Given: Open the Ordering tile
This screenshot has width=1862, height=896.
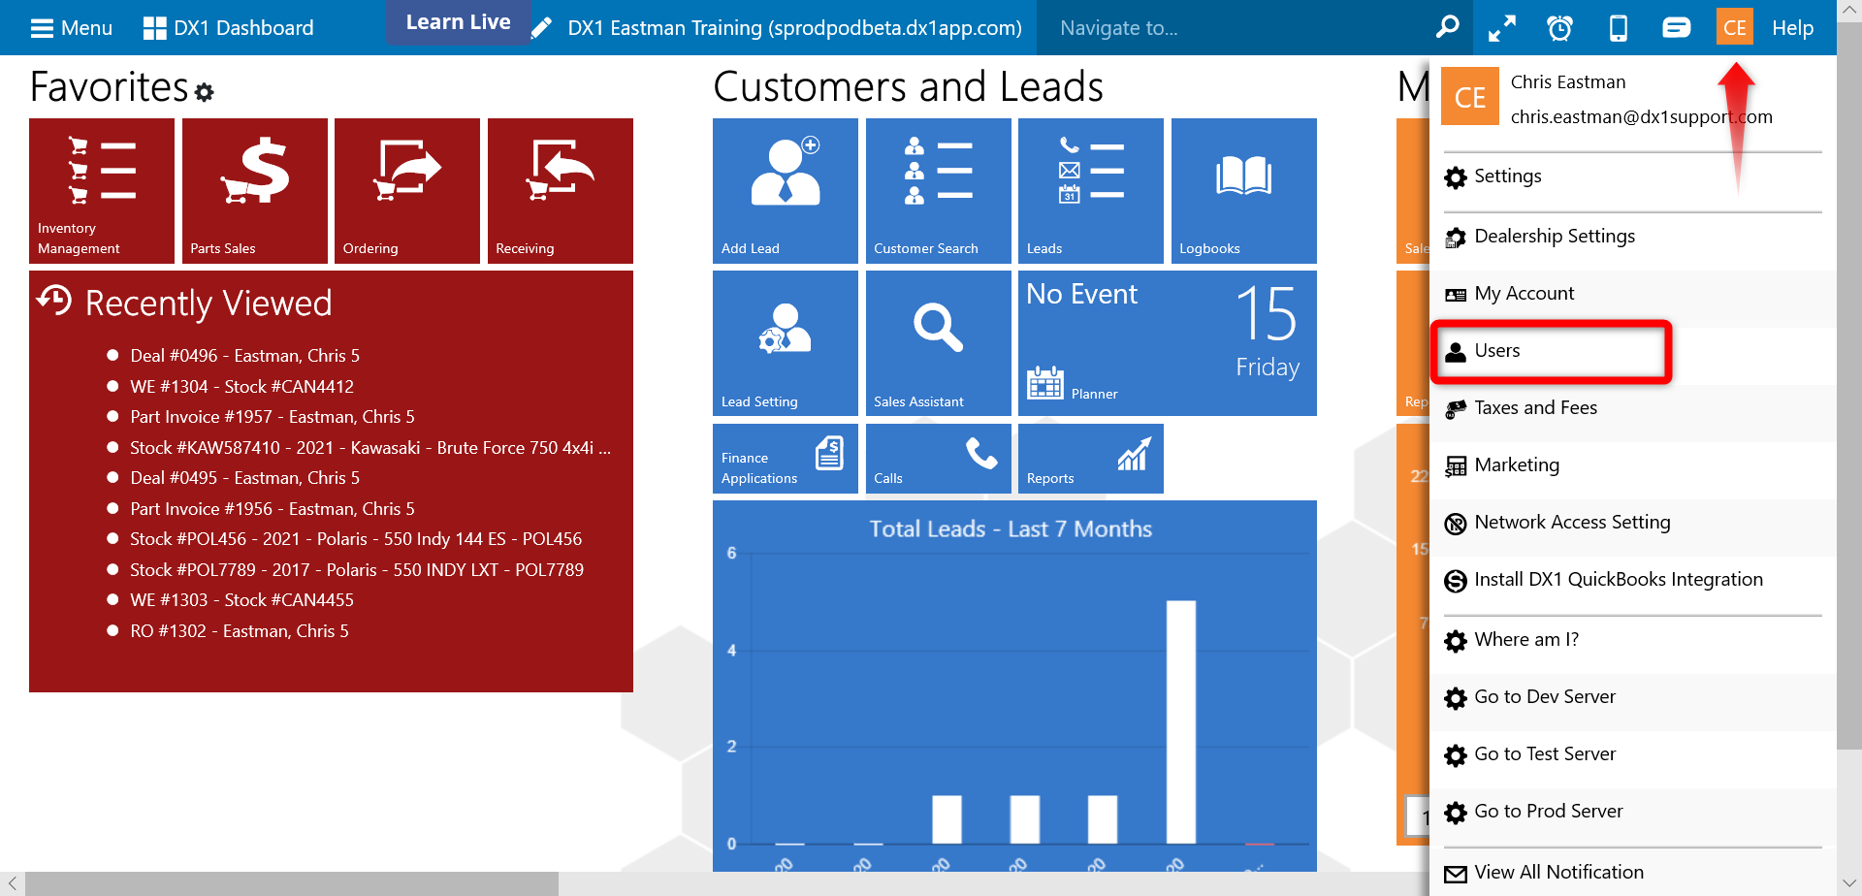Looking at the screenshot, I should click(x=407, y=191).
